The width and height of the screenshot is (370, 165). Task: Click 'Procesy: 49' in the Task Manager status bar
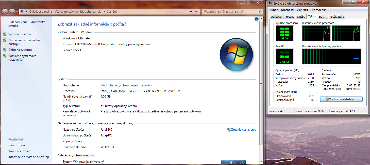[276, 111]
